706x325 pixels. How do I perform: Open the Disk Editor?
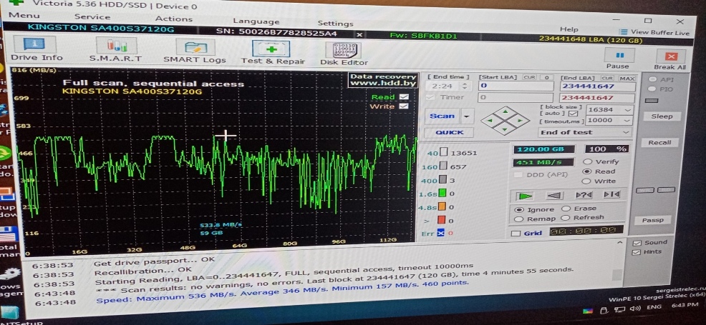coord(344,54)
